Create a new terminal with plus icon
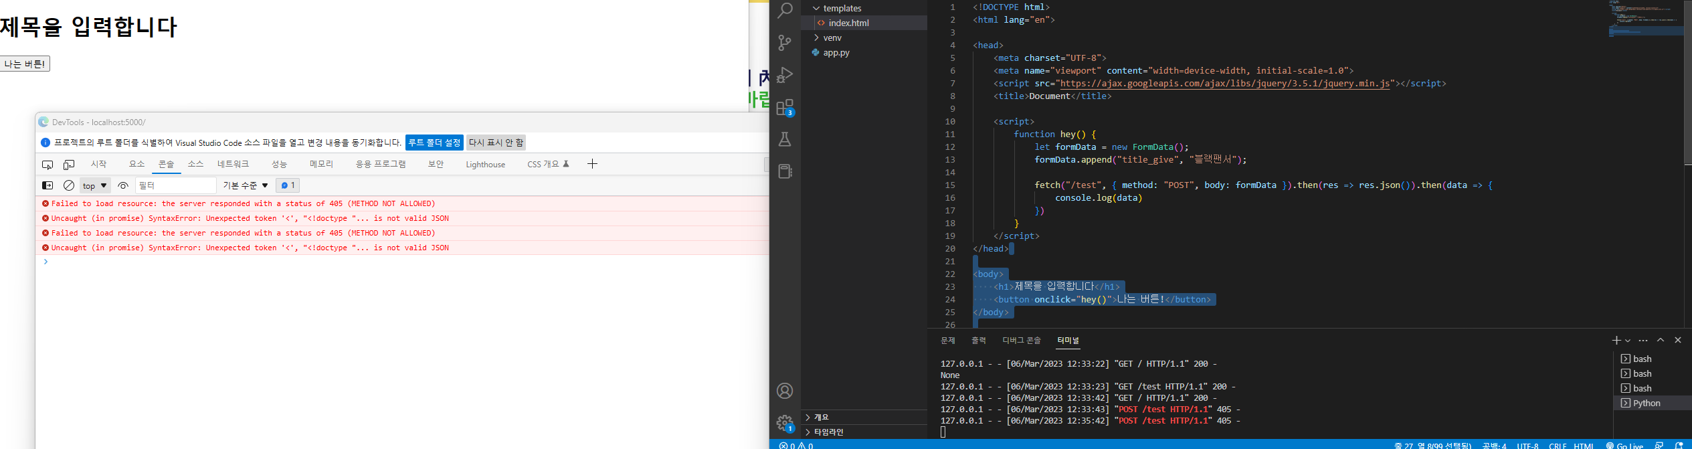1692x449 pixels. (1616, 341)
